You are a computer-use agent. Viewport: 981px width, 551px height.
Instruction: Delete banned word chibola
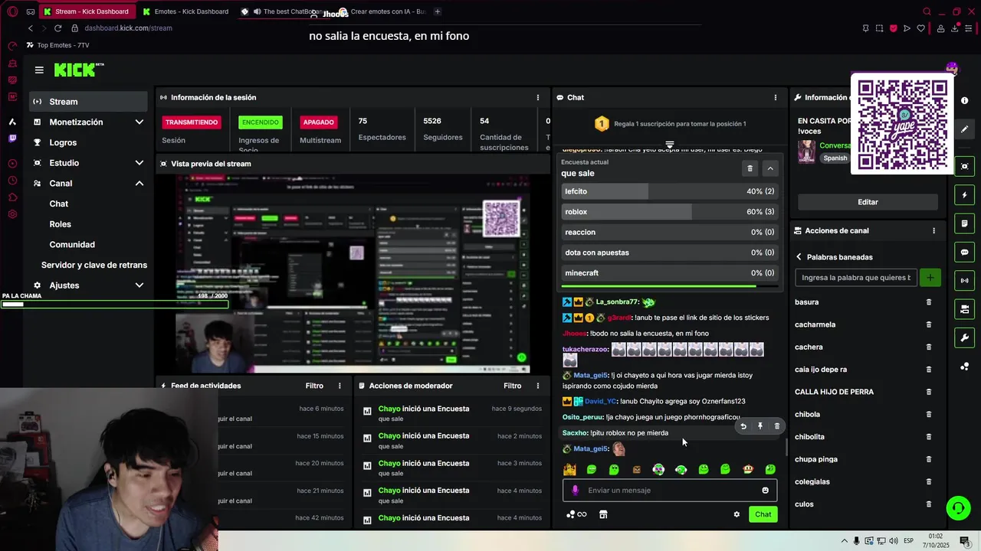[929, 414]
